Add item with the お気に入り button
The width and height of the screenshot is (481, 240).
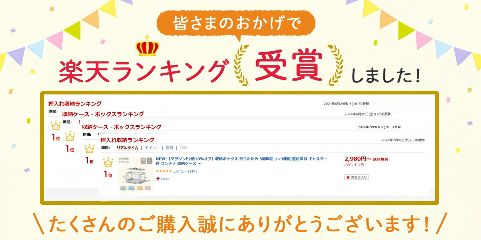coord(356,177)
